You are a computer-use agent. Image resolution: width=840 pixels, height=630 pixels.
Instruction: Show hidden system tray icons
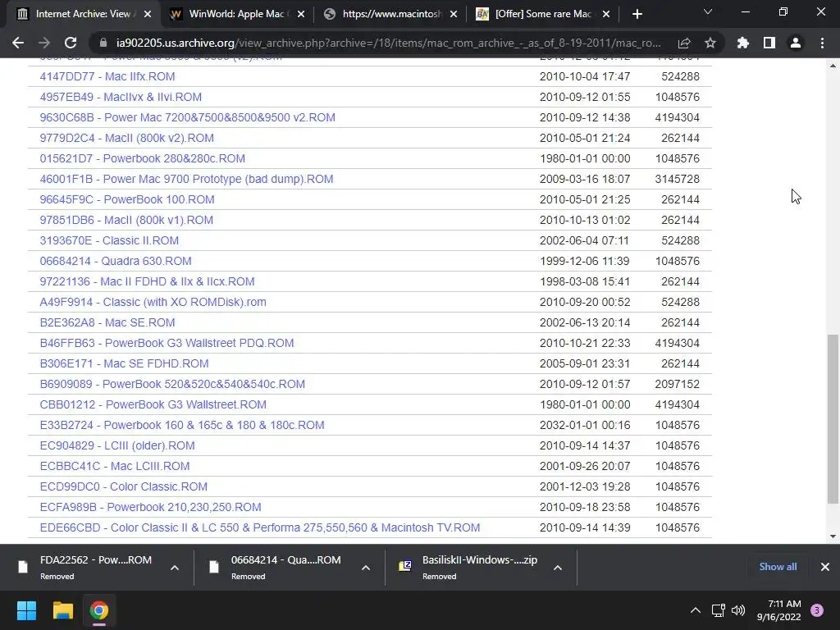[696, 610]
